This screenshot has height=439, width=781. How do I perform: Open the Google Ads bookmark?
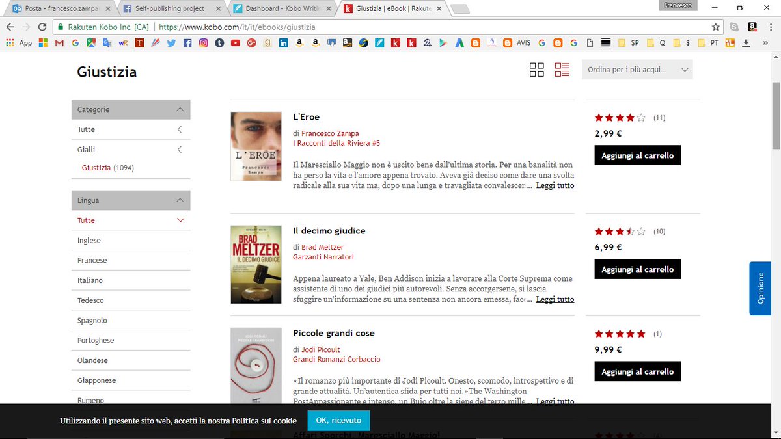pyautogui.click(x=459, y=43)
